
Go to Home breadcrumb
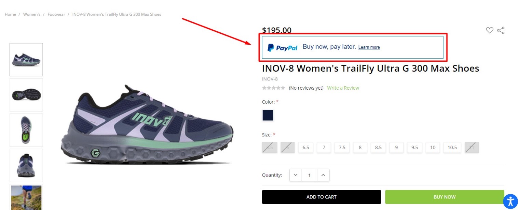pyautogui.click(x=10, y=14)
